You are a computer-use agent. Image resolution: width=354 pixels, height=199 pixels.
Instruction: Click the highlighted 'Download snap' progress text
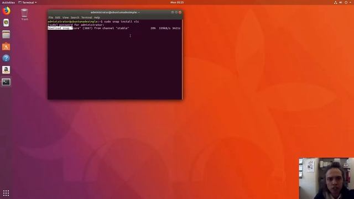pyautogui.click(x=60, y=28)
